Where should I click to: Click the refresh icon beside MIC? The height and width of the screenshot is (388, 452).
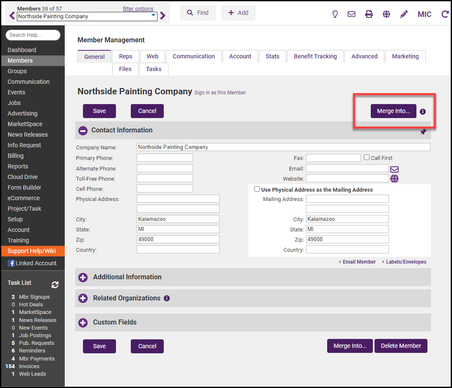click(x=445, y=14)
